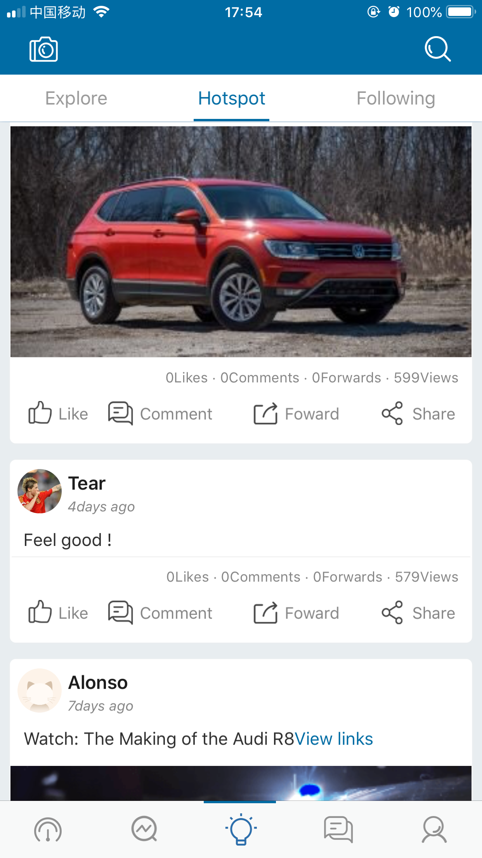Image resolution: width=482 pixels, height=858 pixels.
Task: Open Tear's profile avatar
Action: click(x=40, y=491)
